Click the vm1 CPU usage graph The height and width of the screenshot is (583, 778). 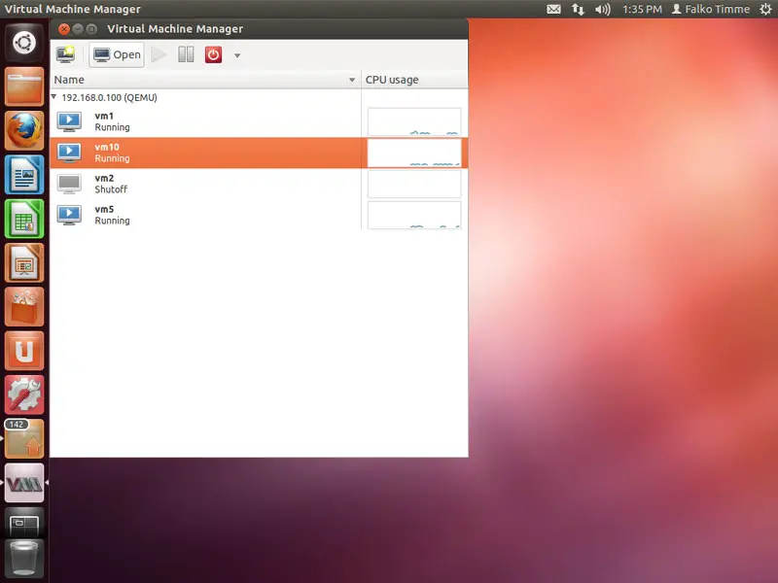click(414, 121)
